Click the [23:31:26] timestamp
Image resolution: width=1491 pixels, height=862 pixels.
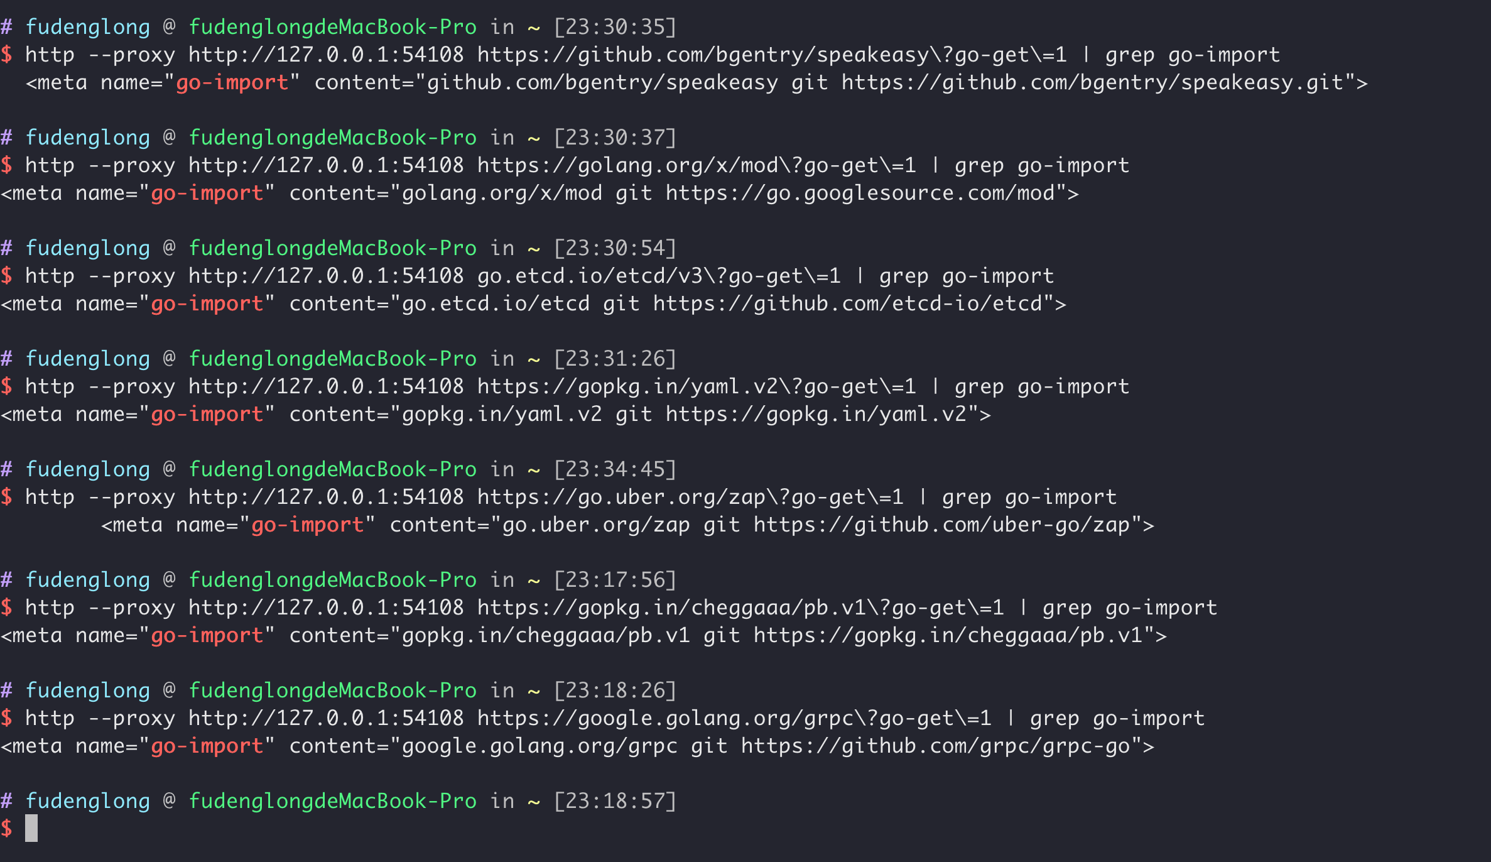tap(615, 359)
